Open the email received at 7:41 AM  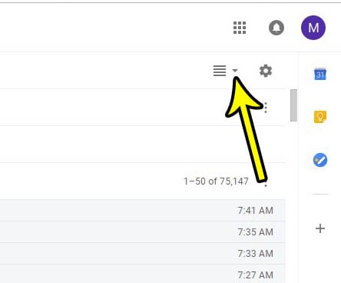(x=143, y=211)
